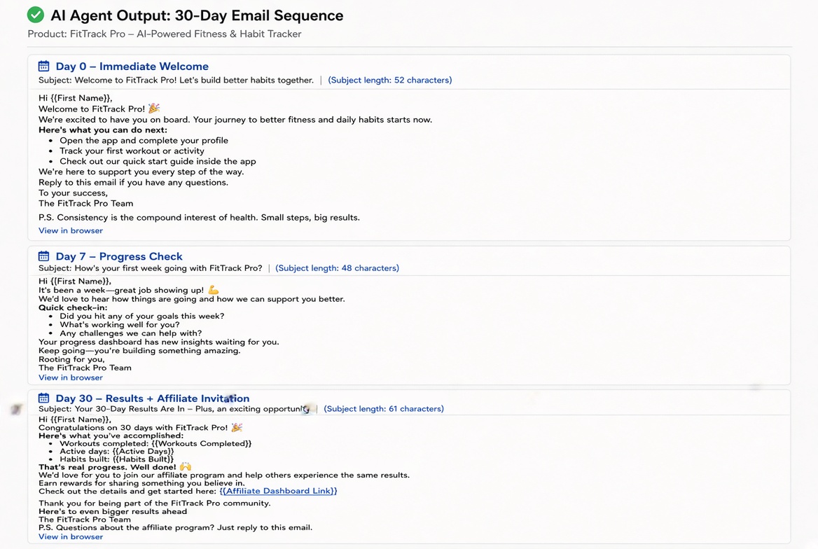The width and height of the screenshot is (818, 549).
Task: Click the AI Agent Output page title
Action: click(197, 15)
